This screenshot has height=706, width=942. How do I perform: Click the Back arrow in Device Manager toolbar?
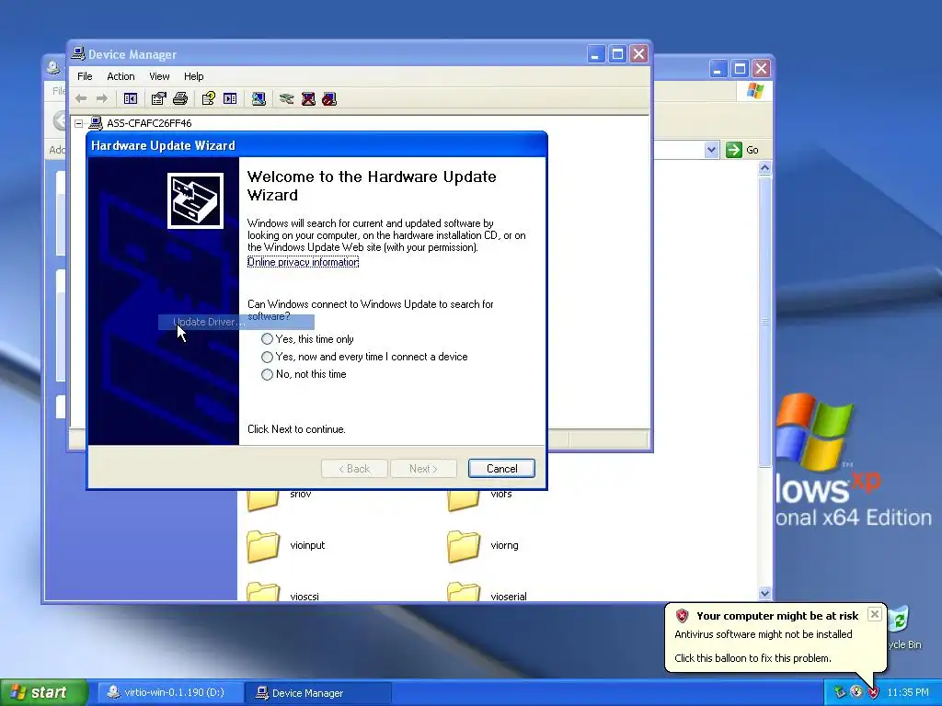[81, 98]
